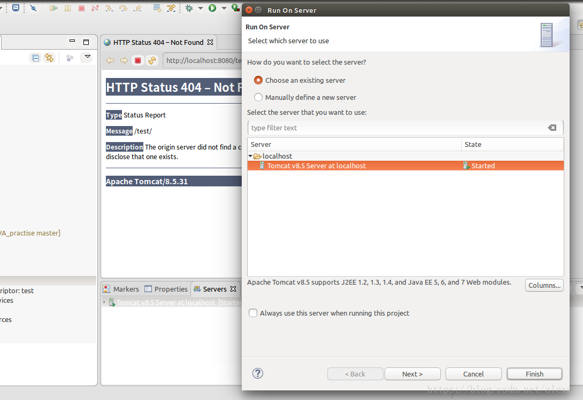Click the Resume debug icon
The image size is (583, 400).
[x=53, y=8]
